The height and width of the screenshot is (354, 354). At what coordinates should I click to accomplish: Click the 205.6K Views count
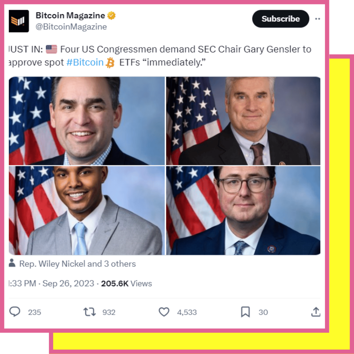click(126, 283)
